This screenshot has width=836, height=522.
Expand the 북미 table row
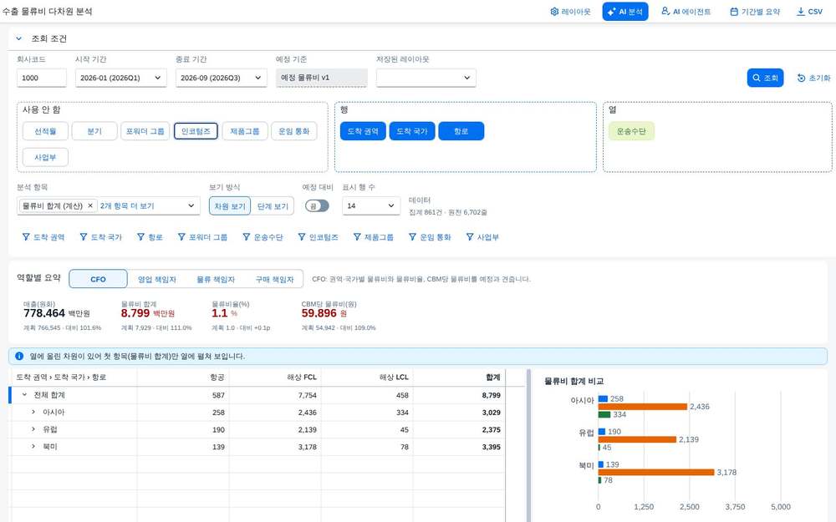[33, 446]
